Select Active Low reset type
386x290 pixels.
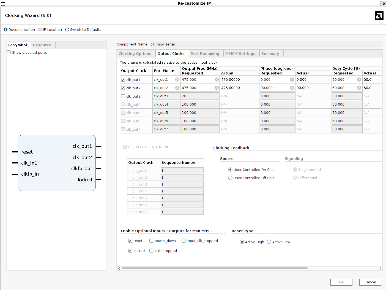(x=269, y=242)
